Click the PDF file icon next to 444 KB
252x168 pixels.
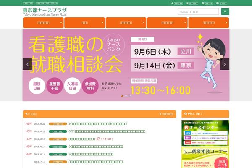click(x=99, y=139)
